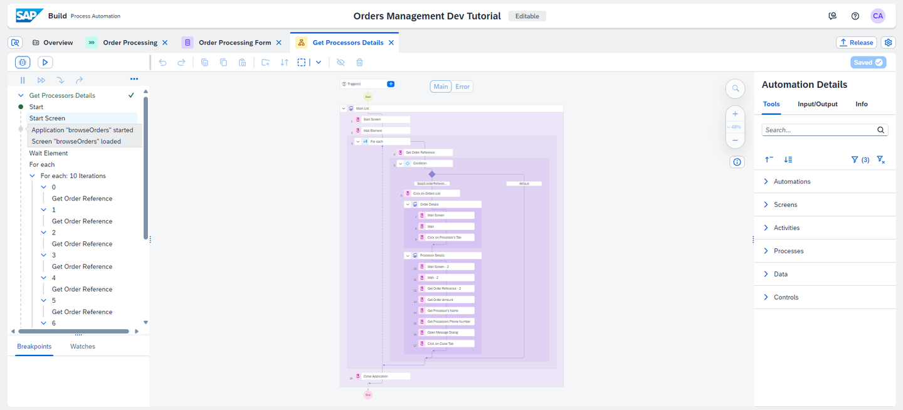Collapse iteration 0 in debug tree

tap(43, 187)
